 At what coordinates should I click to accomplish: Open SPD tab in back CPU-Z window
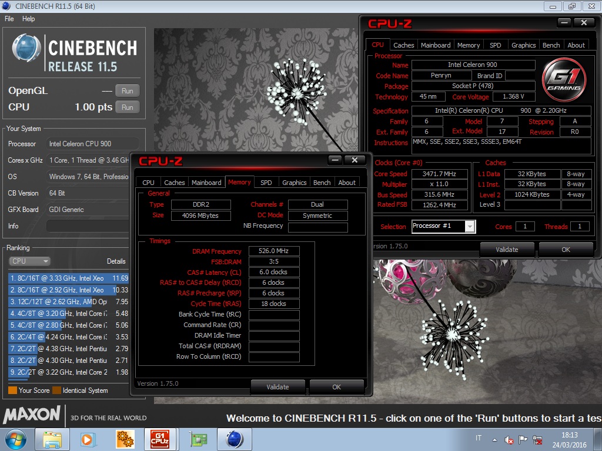pos(495,45)
